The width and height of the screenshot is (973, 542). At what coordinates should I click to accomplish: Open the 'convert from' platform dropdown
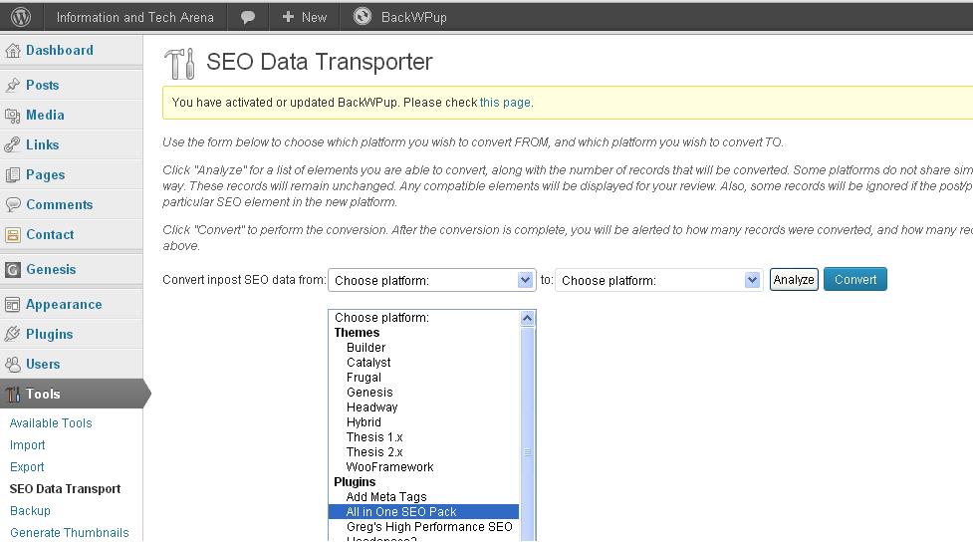[x=432, y=280]
